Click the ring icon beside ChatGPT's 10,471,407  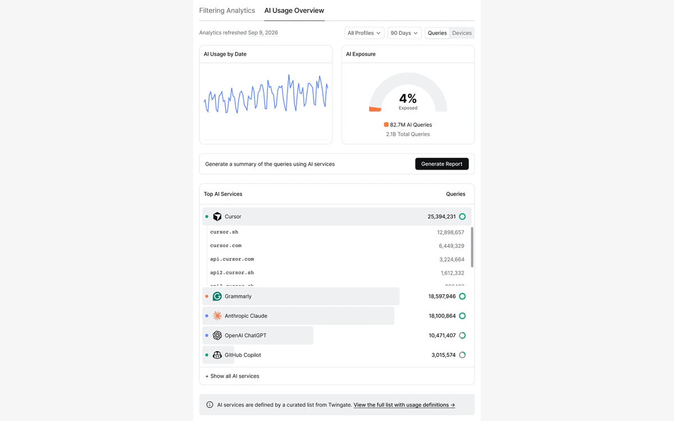point(462,336)
